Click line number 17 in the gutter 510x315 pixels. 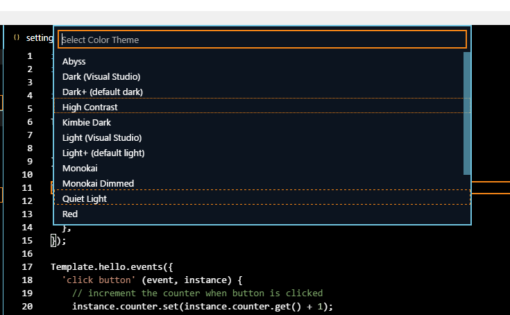coord(27,267)
